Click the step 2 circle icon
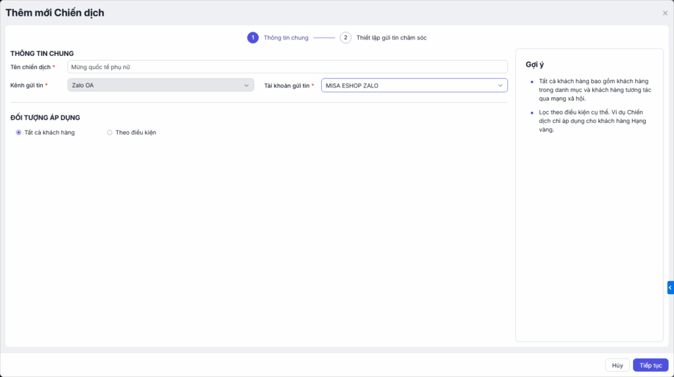674x377 pixels. 346,38
